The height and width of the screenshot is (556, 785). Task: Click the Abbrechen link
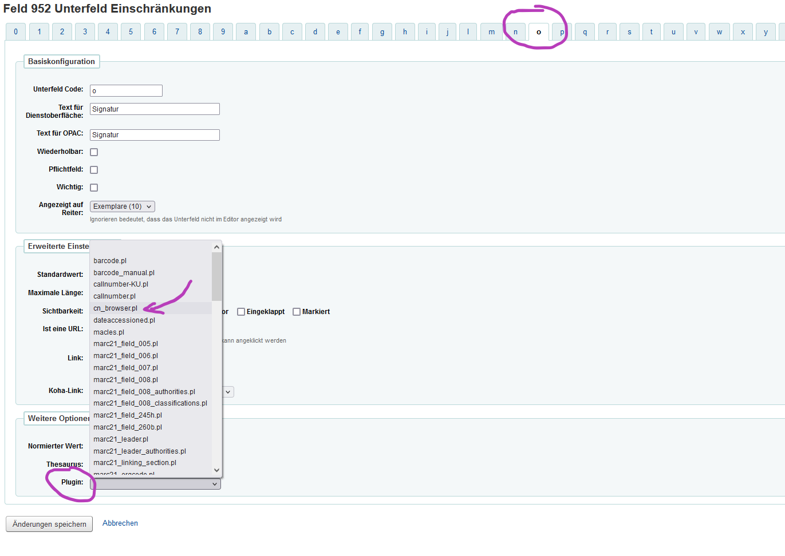tap(120, 523)
